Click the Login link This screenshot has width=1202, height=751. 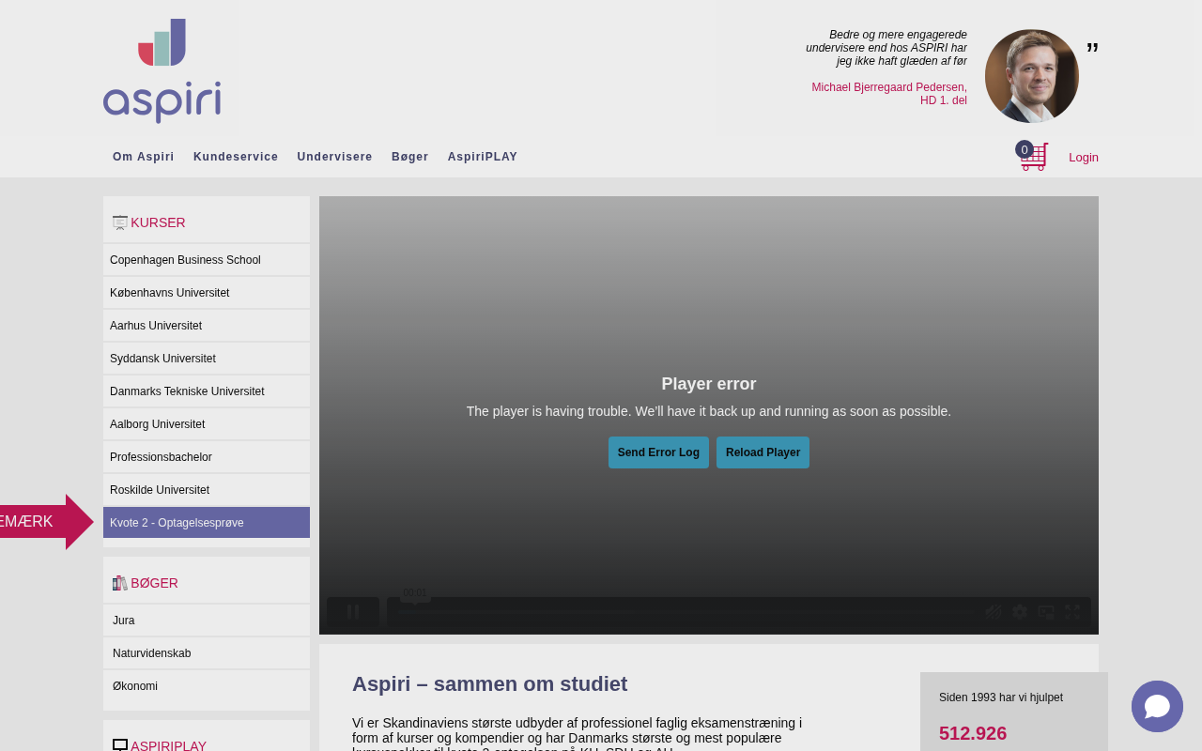coord(1084,157)
